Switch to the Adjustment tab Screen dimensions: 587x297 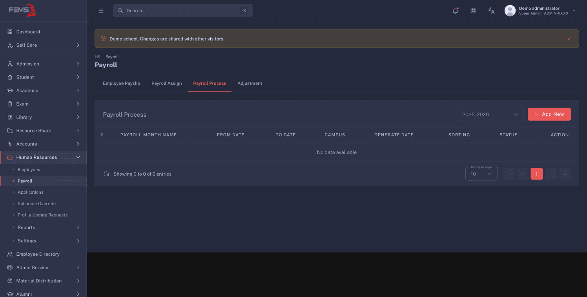pos(250,83)
